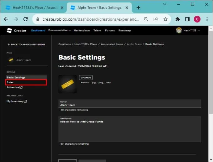Screen dimensions: 213x162
Task: Open the Chrome three-dot menu
Action: tap(207, 19)
